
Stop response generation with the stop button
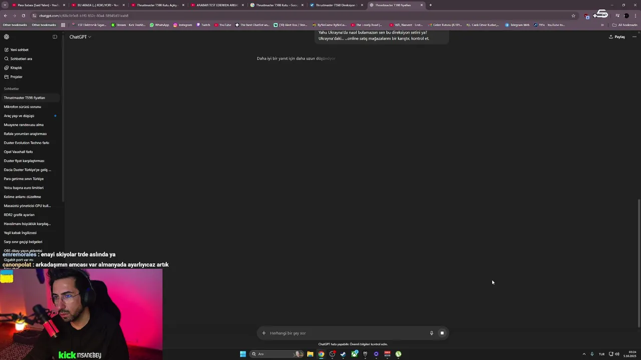[x=442, y=333]
